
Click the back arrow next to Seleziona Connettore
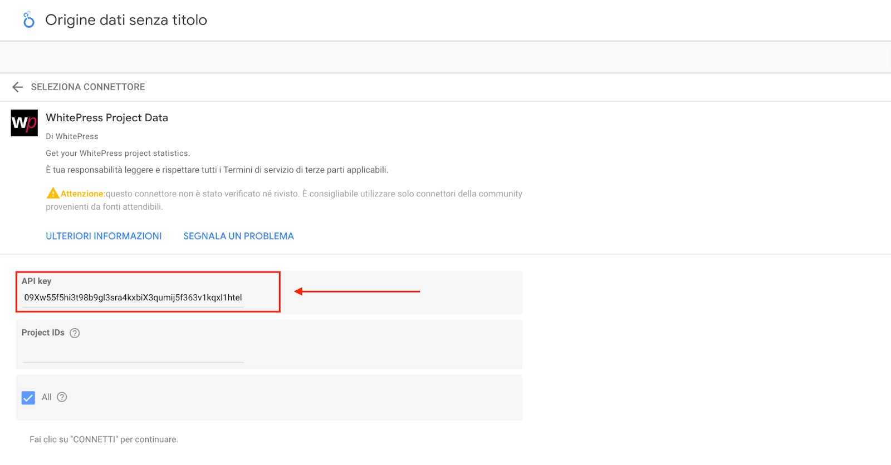click(x=18, y=87)
